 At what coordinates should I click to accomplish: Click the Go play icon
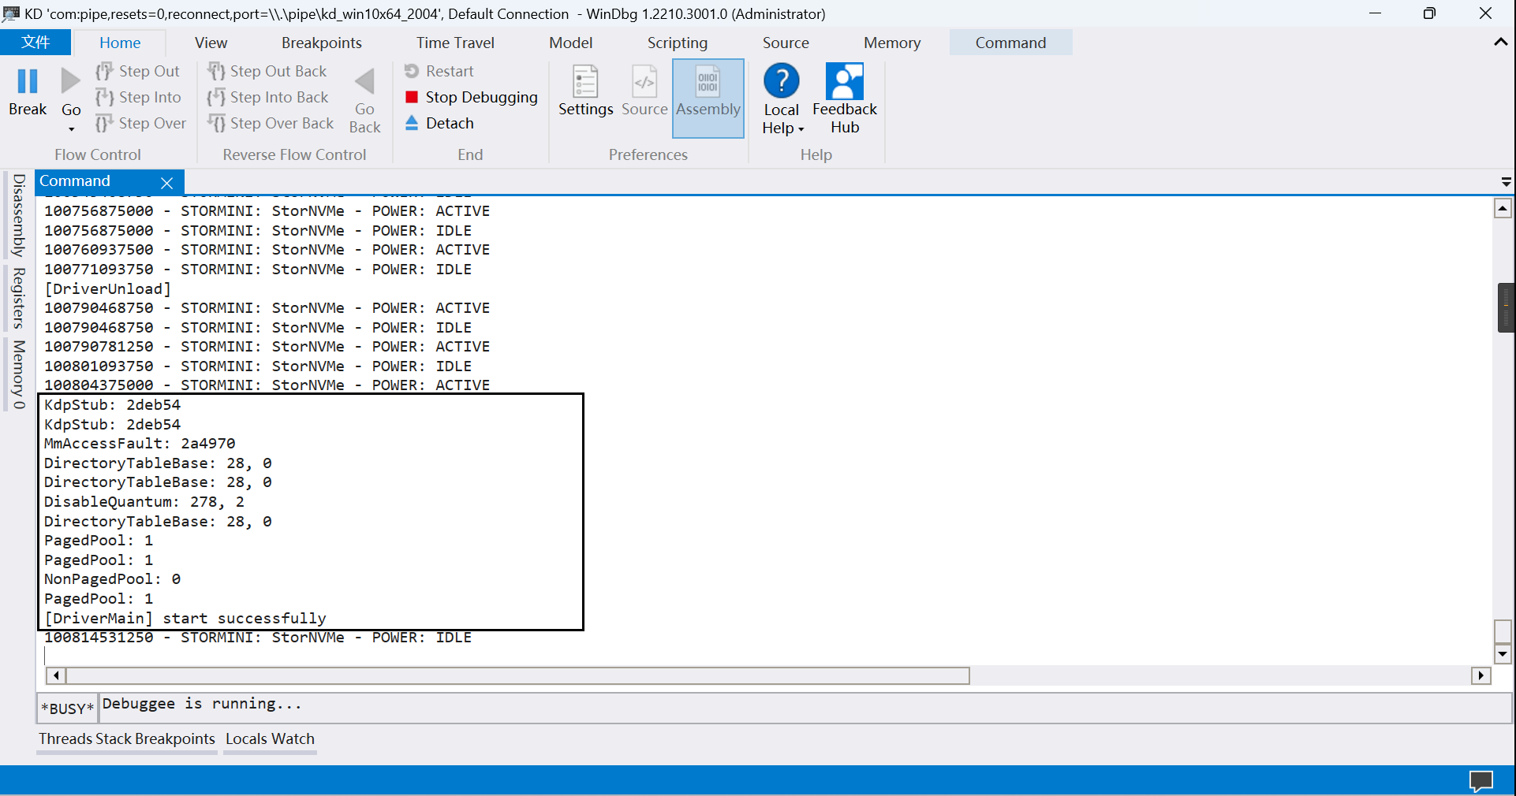coord(71,81)
